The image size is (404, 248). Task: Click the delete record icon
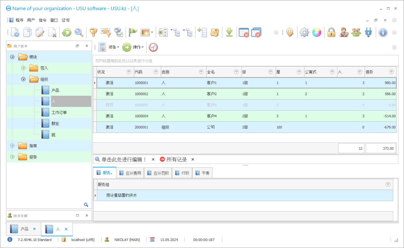52,32
